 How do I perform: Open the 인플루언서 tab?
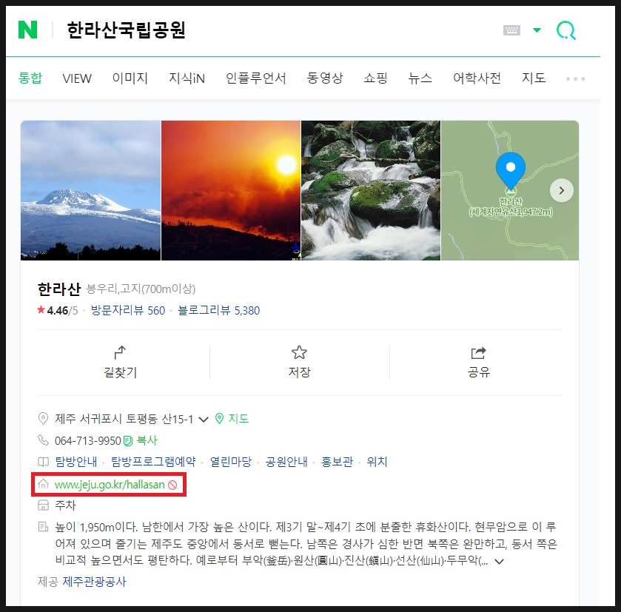pyautogui.click(x=256, y=78)
